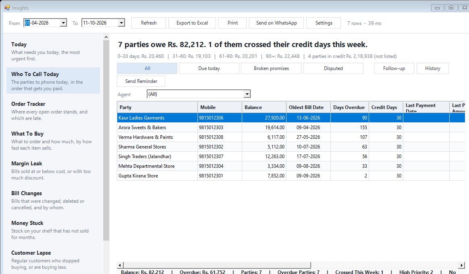The width and height of the screenshot is (469, 274).
Task: Select the Arora Sweets & Bakers row
Action: pos(291,128)
